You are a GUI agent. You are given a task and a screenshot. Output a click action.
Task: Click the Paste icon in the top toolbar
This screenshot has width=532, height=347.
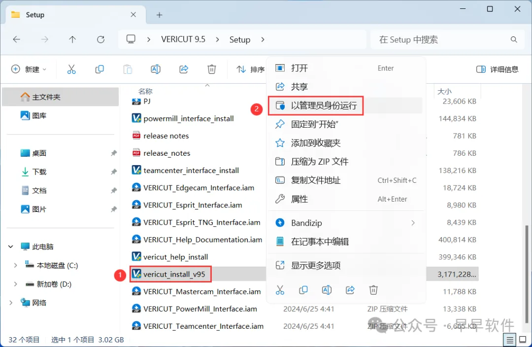[x=128, y=69]
